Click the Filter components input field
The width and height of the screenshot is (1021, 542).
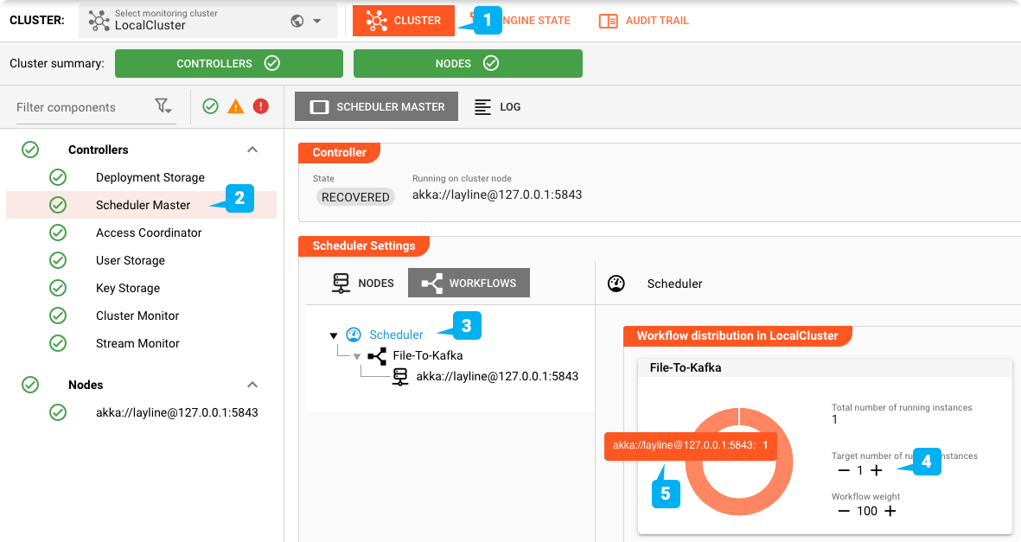(78, 106)
